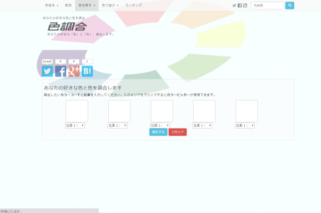Open the fifth 比率 ratio dropdown
321x213 pixels.
tap(245, 125)
